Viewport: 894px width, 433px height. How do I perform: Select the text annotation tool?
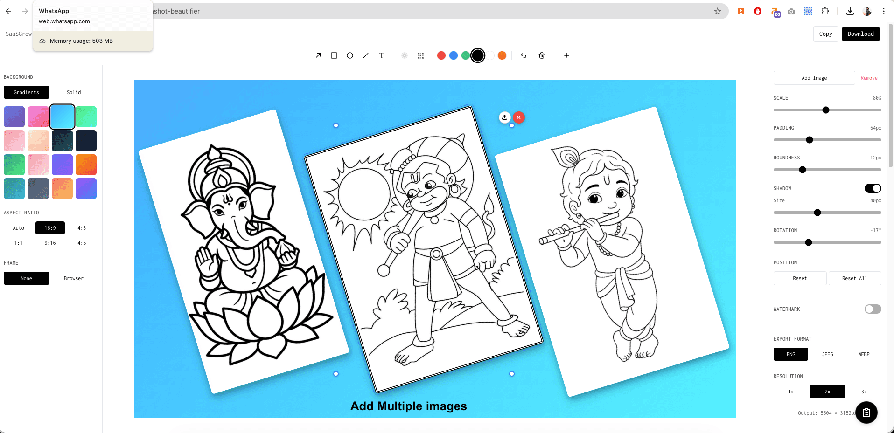382,55
